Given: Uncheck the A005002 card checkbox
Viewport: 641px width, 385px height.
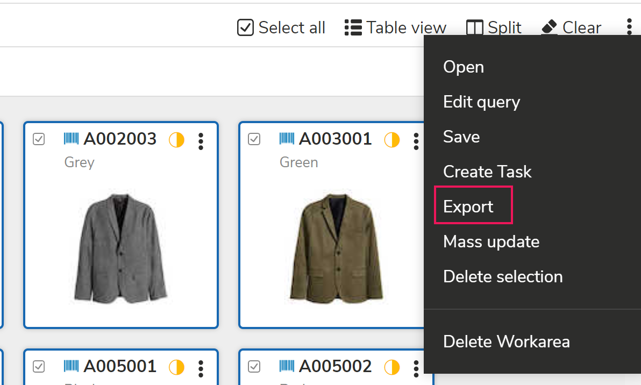Looking at the screenshot, I should coord(254,367).
